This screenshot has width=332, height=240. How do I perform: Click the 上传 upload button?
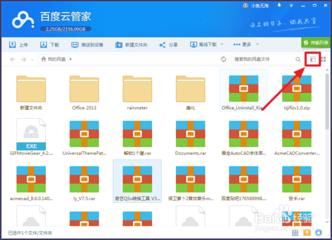tap(19, 45)
